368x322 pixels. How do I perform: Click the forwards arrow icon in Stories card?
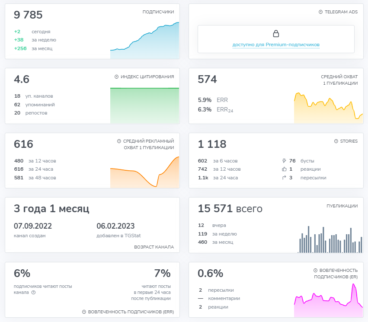[x=284, y=178]
